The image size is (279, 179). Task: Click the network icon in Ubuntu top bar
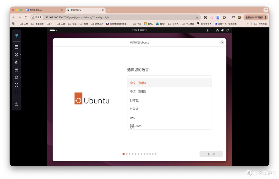coord(218,30)
